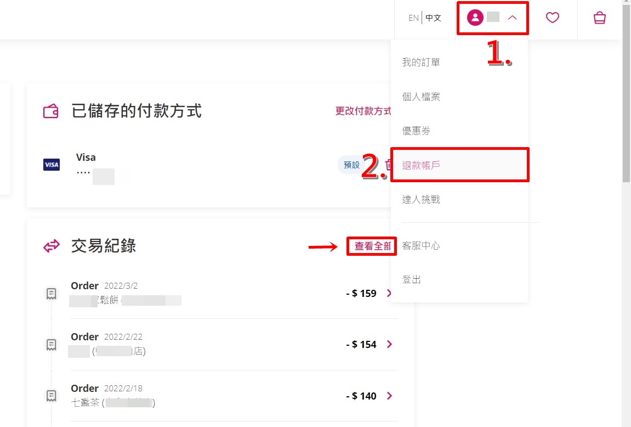Viewport: 631px width, 427px height.
Task: Click the receipt icon for the 2022/2/18 order
Action: 51,396
